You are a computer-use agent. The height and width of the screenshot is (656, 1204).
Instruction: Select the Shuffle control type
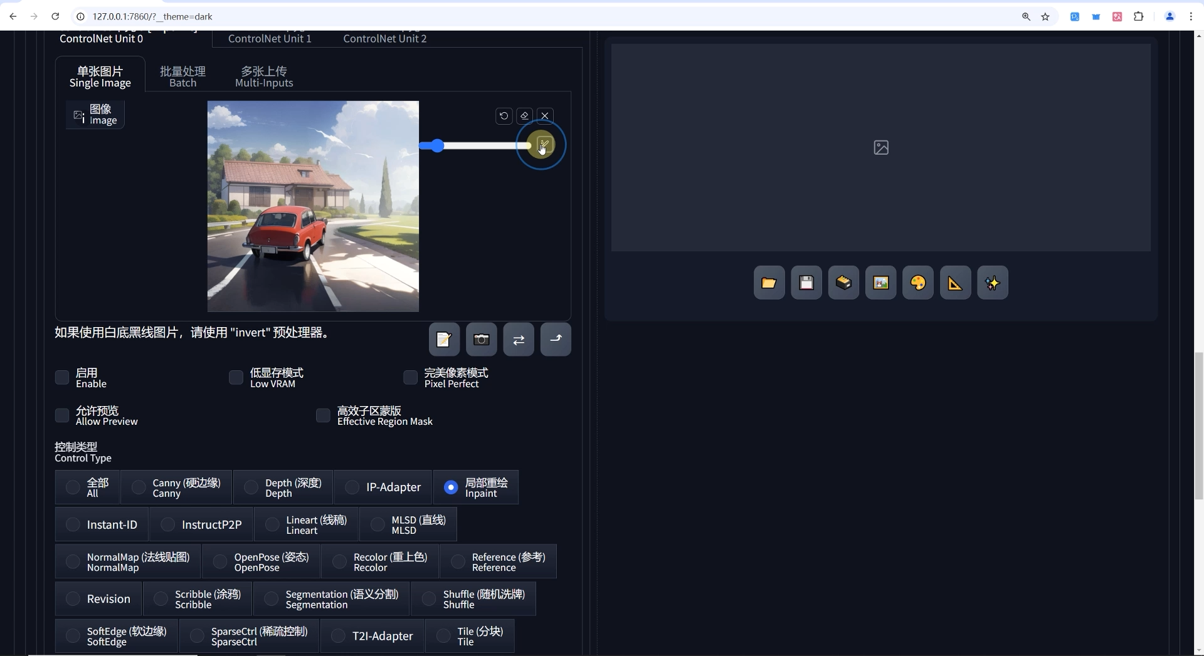point(473,599)
